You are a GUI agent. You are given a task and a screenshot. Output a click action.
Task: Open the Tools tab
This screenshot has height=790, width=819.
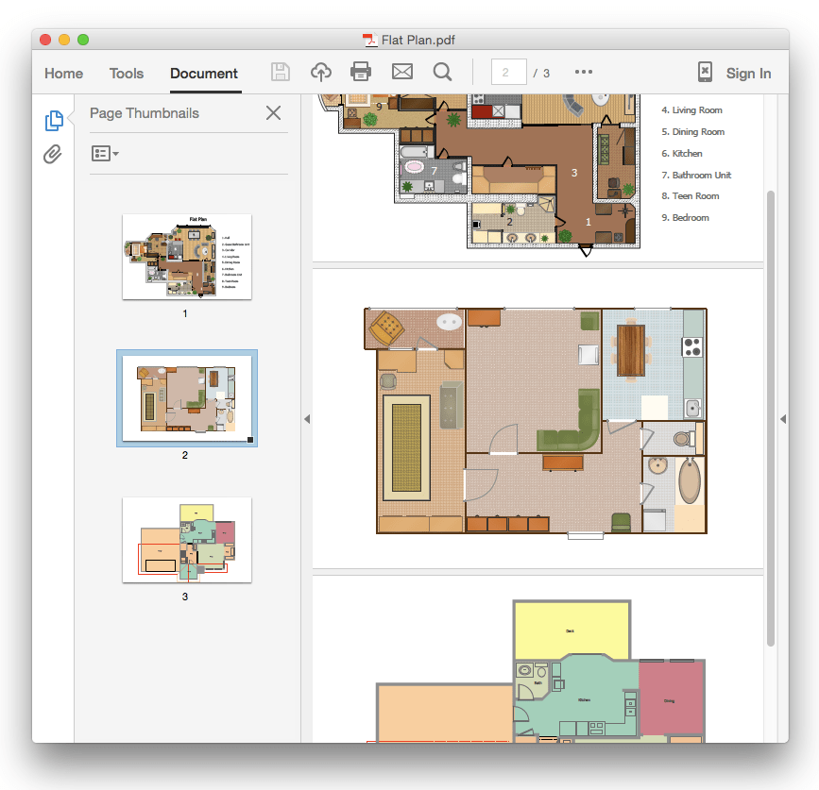(x=126, y=73)
